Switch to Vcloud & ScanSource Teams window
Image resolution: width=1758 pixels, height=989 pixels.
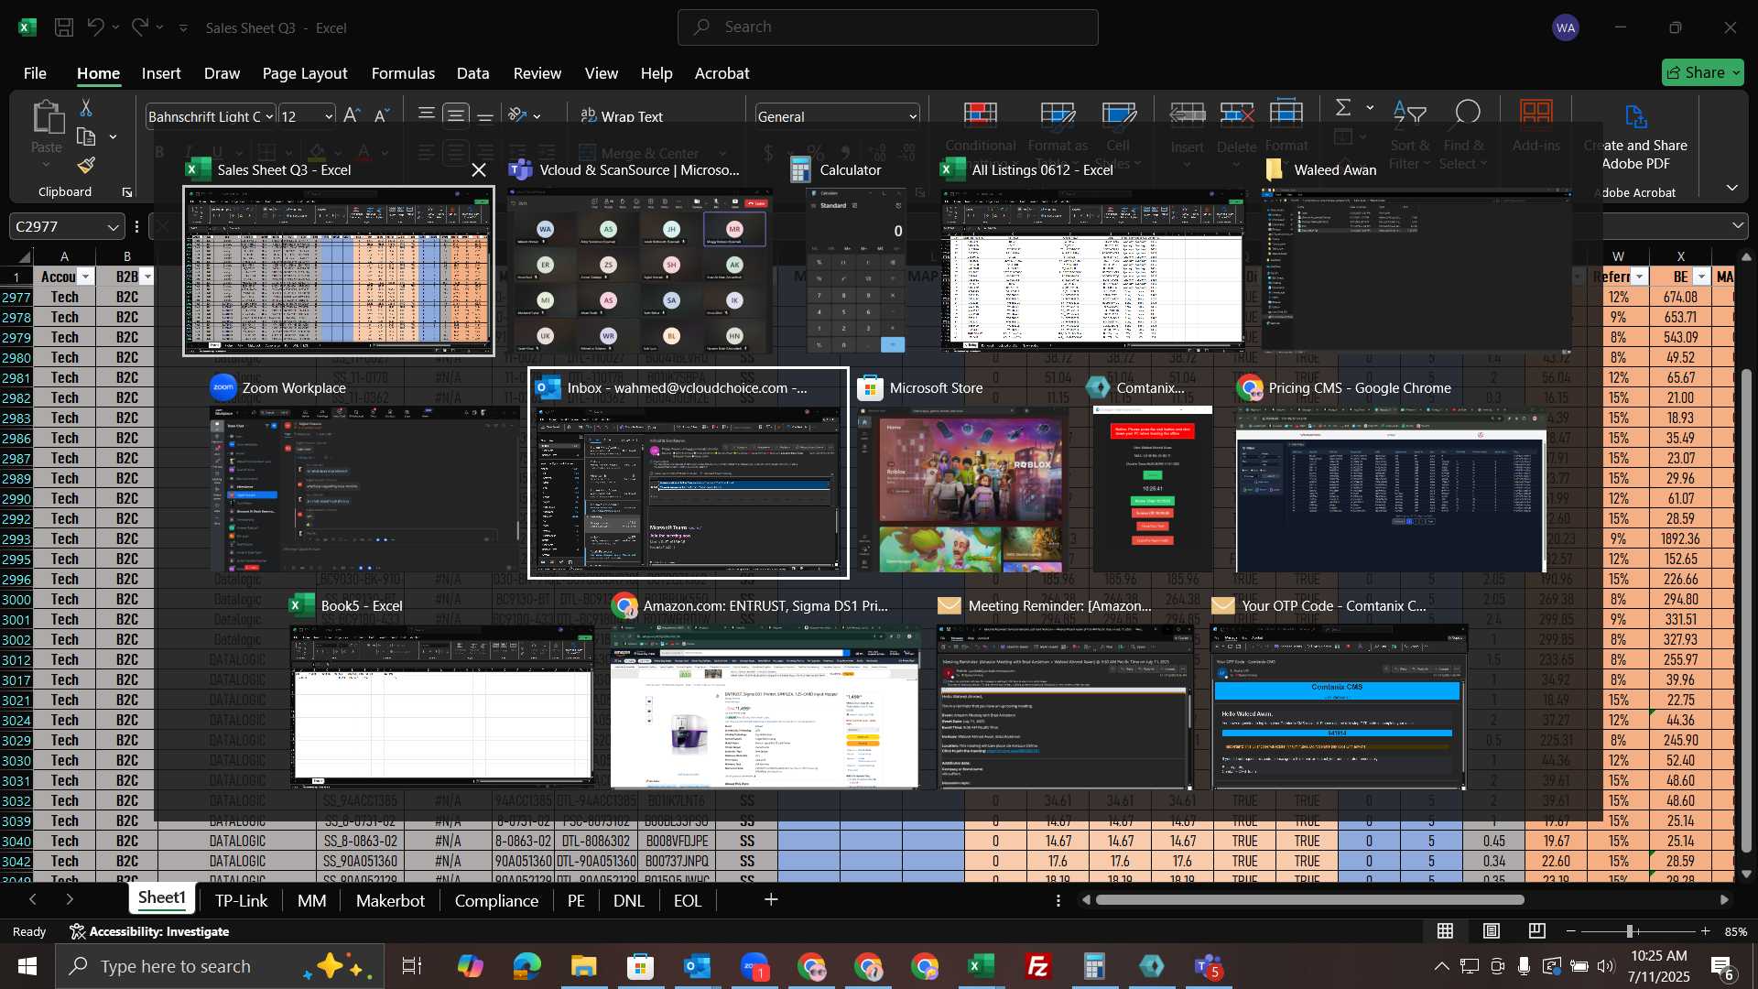pyautogui.click(x=640, y=271)
